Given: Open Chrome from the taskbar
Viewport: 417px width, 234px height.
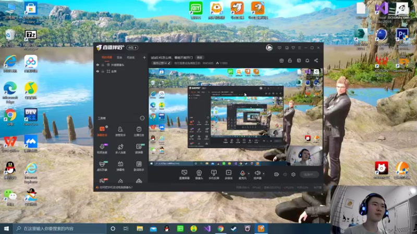Looking at the screenshot, I should (x=220, y=228).
